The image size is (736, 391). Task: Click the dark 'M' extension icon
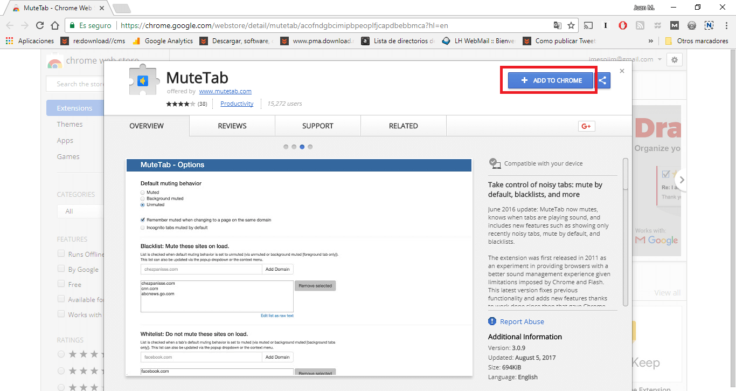pos(674,25)
